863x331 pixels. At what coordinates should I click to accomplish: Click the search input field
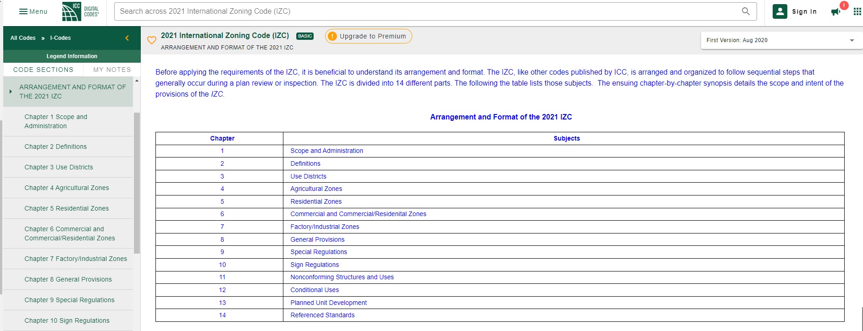[x=426, y=11]
